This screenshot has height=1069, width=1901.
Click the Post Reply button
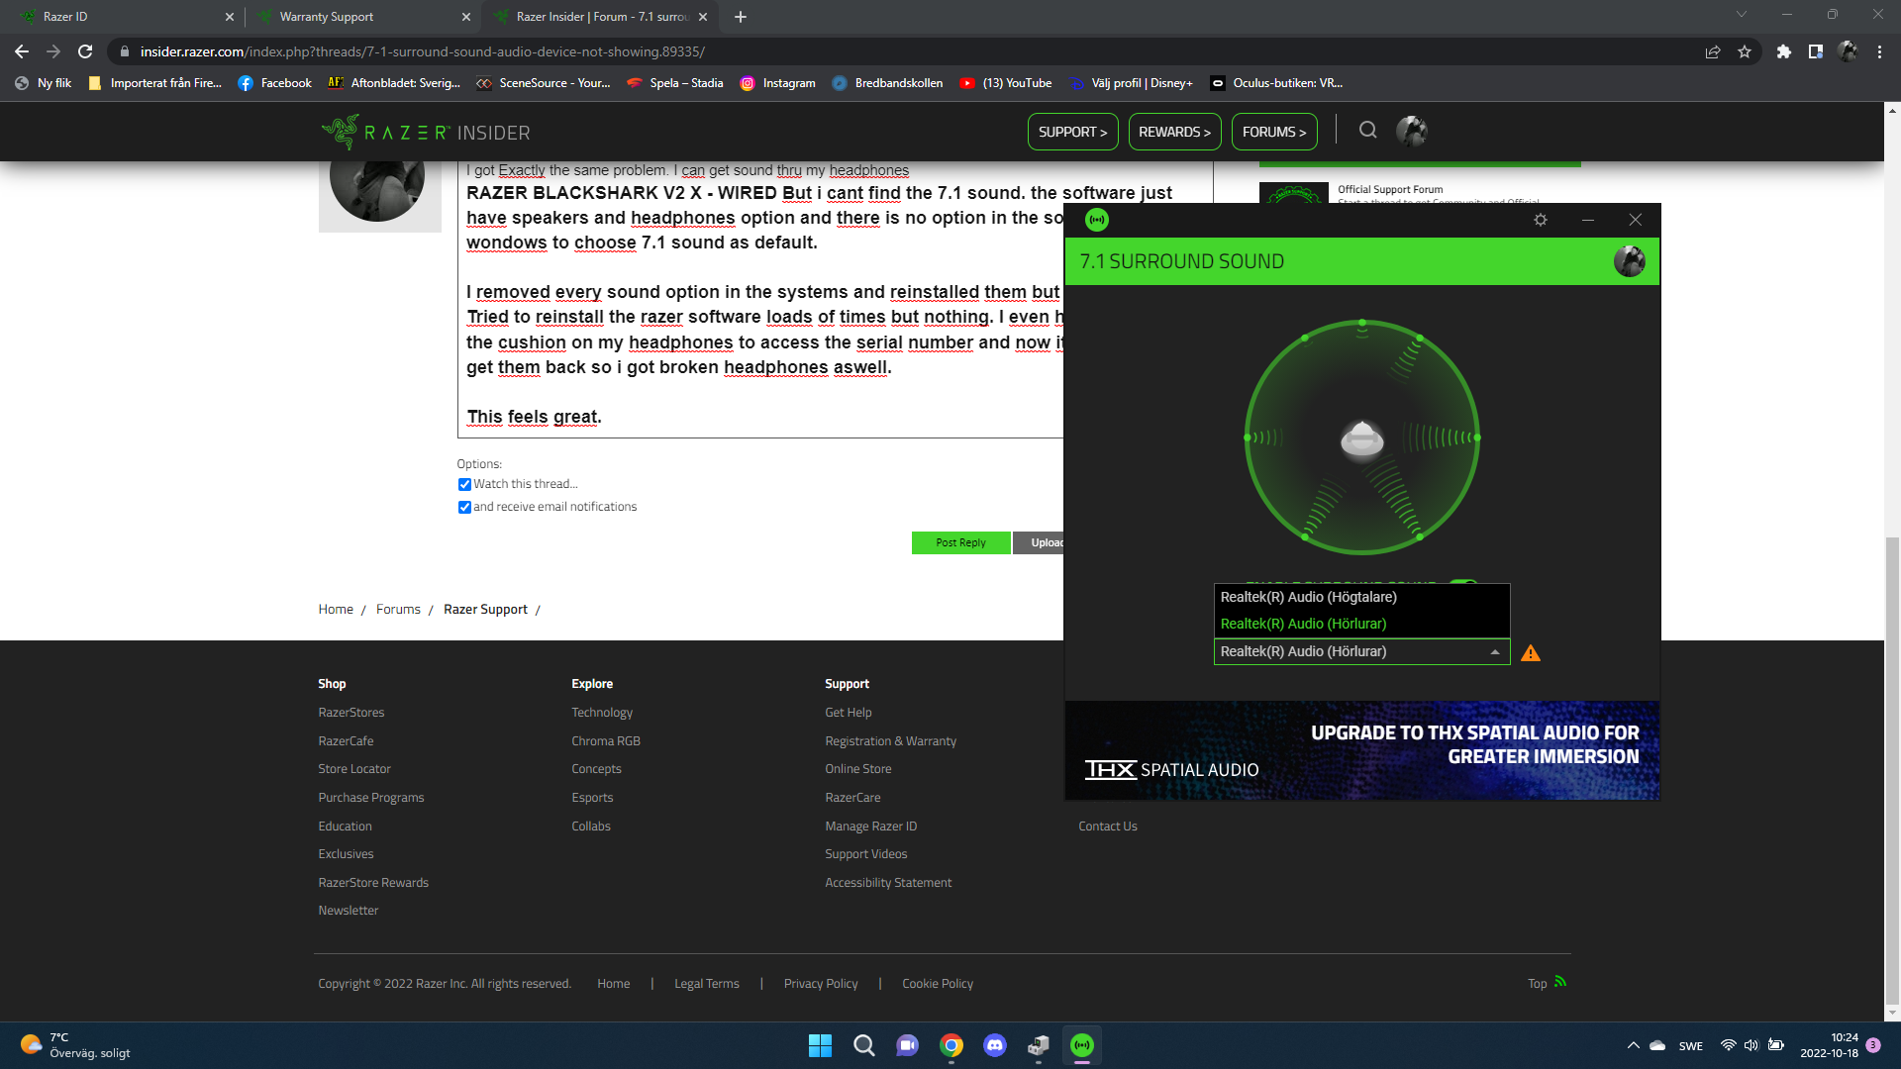pyautogui.click(x=960, y=542)
